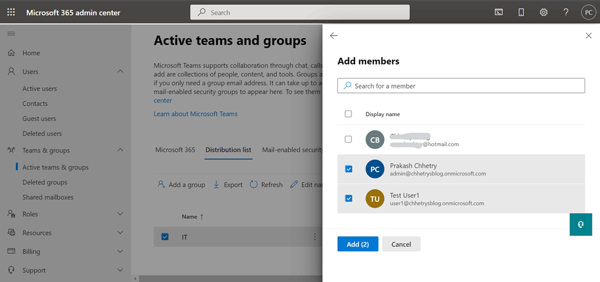Click the Teams & groups people icon
This screenshot has height=282, width=600.
[12, 150]
